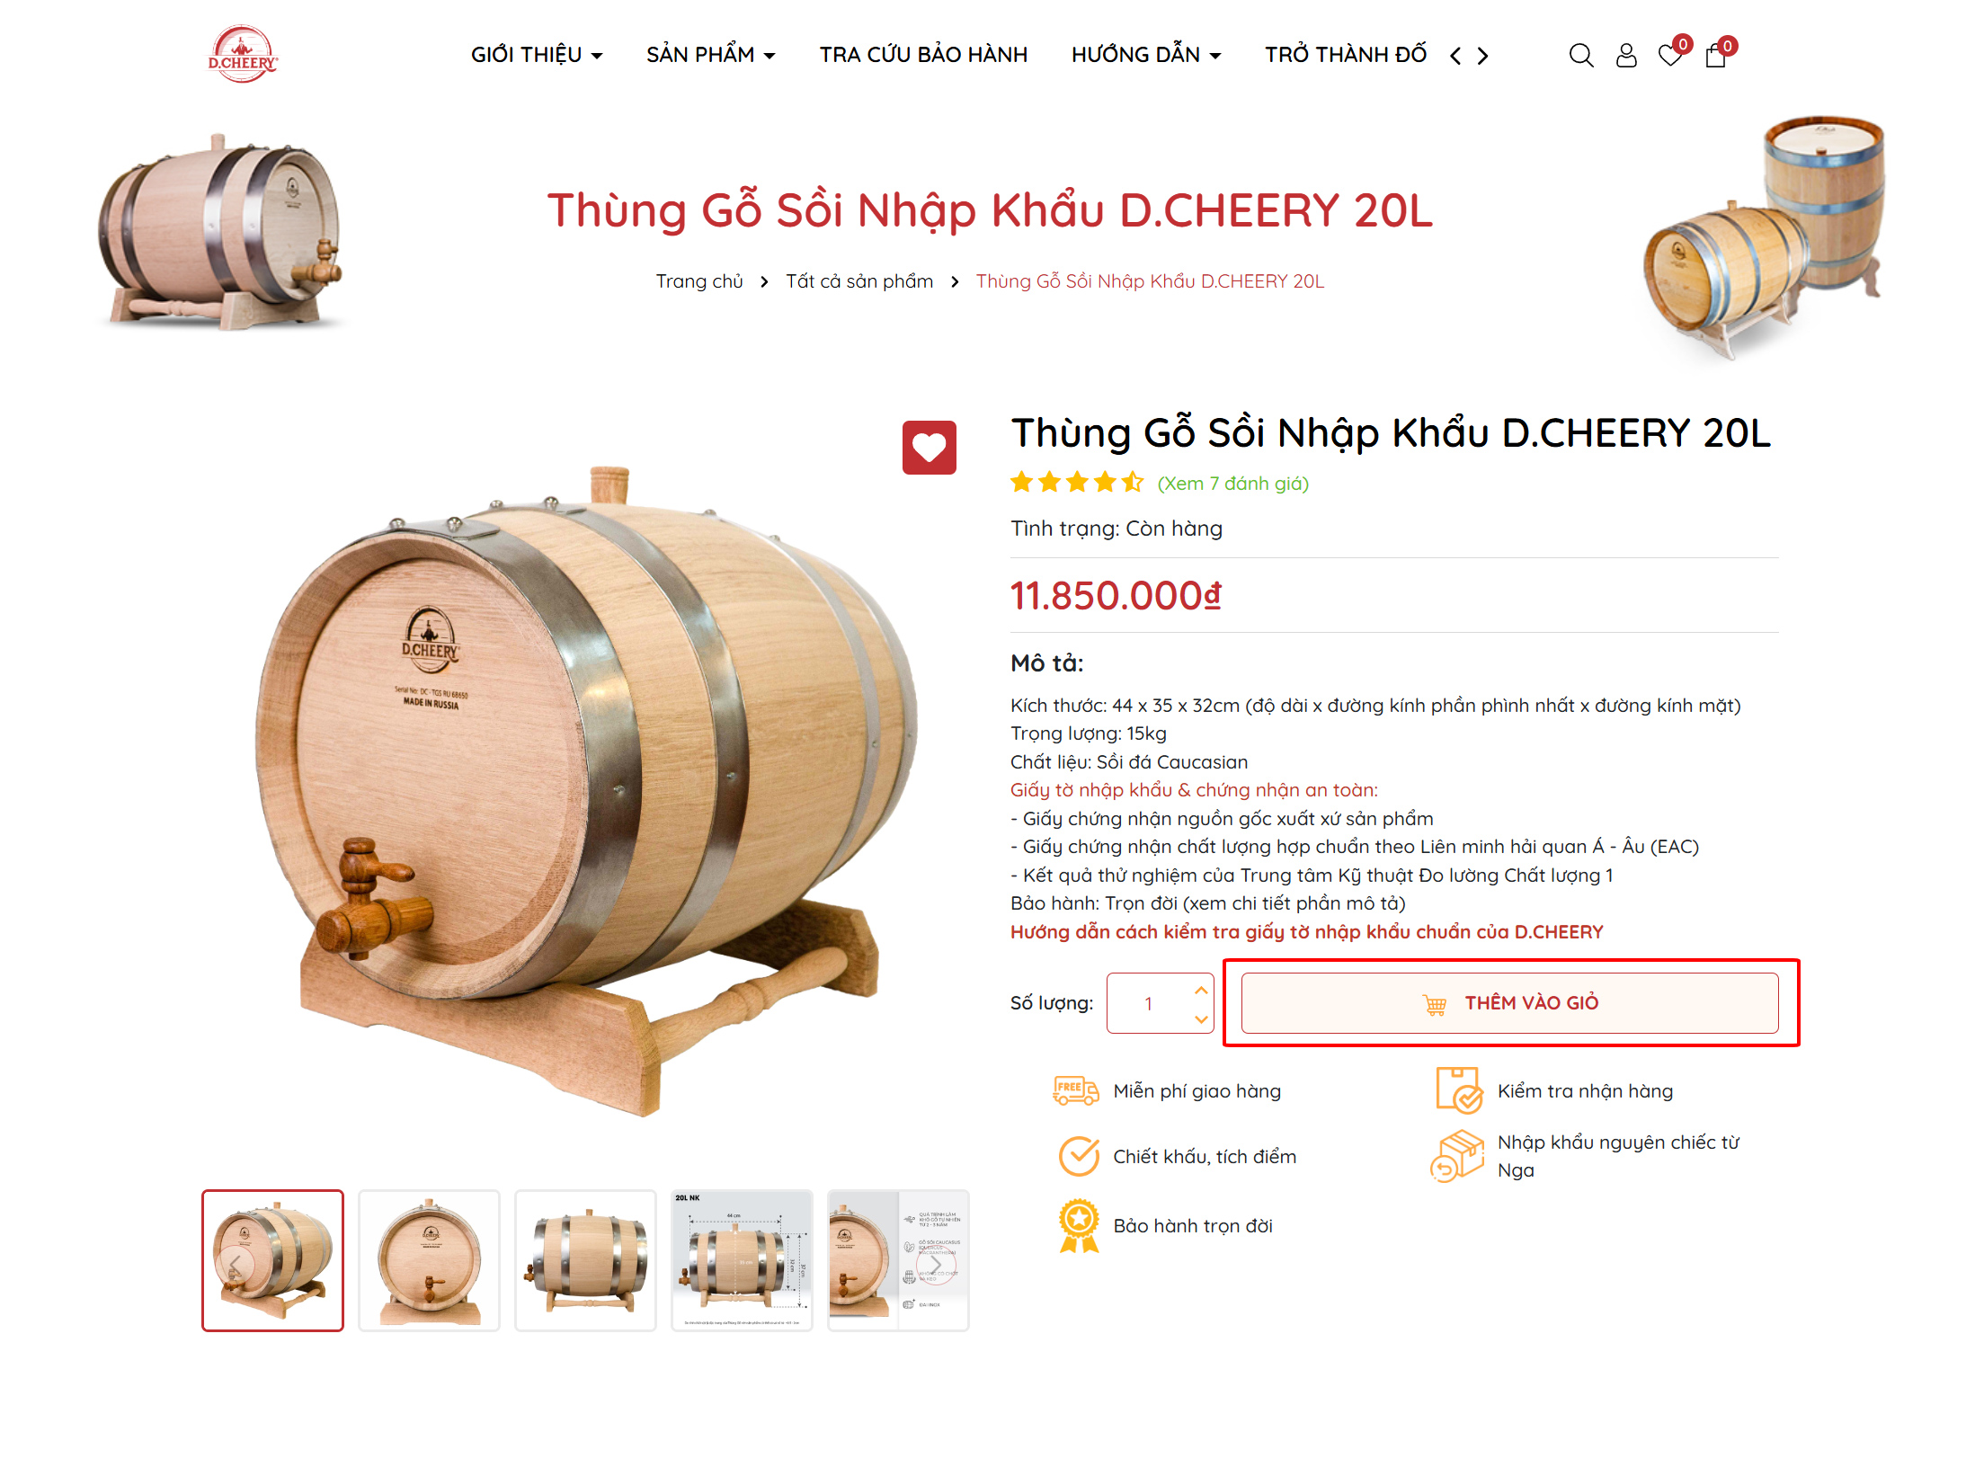The height and width of the screenshot is (1458, 1966).
Task: Show previous menu items with left arrow
Action: (1455, 56)
